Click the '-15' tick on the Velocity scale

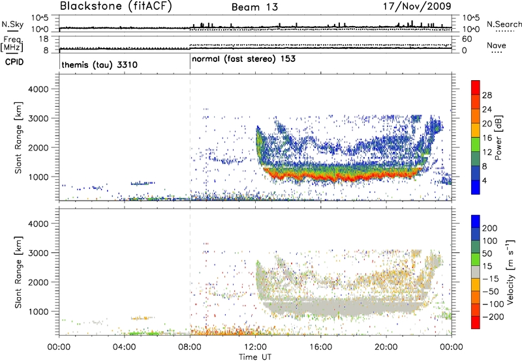tap(491, 278)
